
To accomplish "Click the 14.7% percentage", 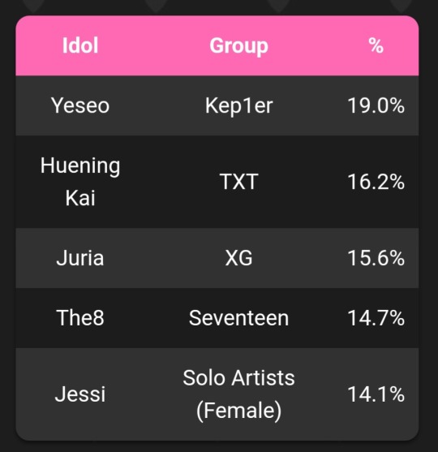I will click(376, 318).
